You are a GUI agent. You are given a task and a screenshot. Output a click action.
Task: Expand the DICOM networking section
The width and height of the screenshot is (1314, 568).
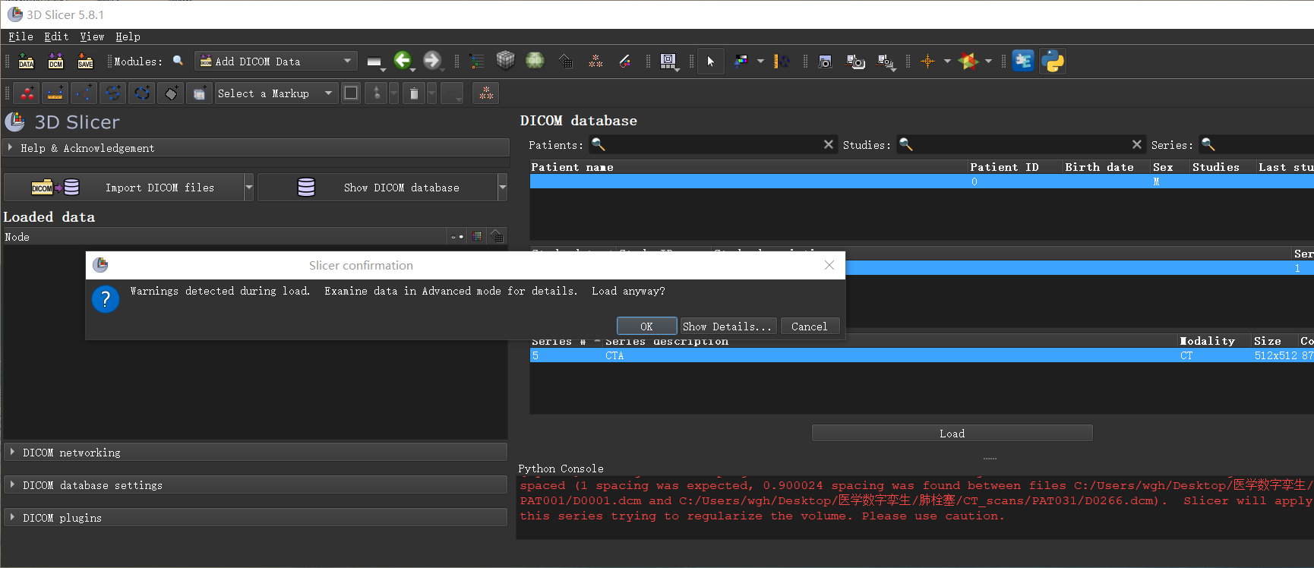point(255,453)
